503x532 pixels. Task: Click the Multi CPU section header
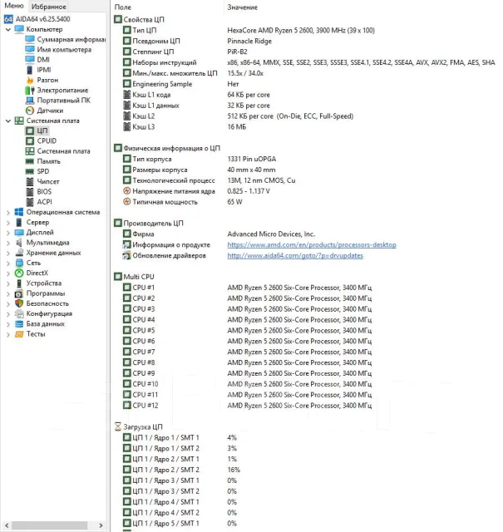134,277
